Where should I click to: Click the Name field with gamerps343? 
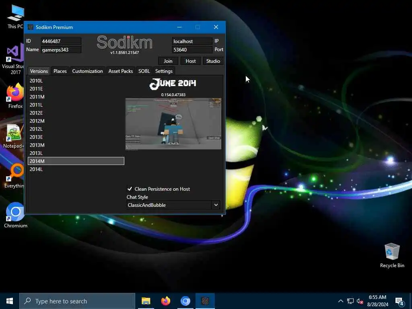coord(61,49)
